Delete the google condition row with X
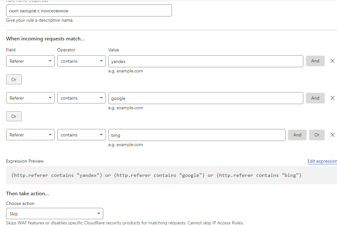 click(x=332, y=98)
